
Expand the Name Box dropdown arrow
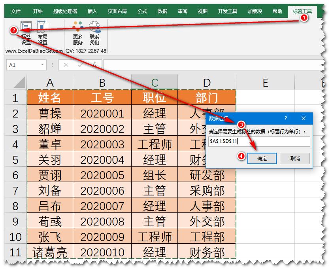[42, 65]
